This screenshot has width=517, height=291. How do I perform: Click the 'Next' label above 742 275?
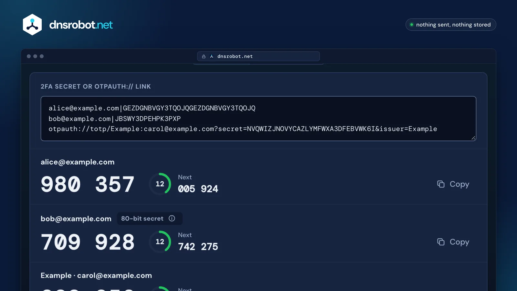point(185,235)
